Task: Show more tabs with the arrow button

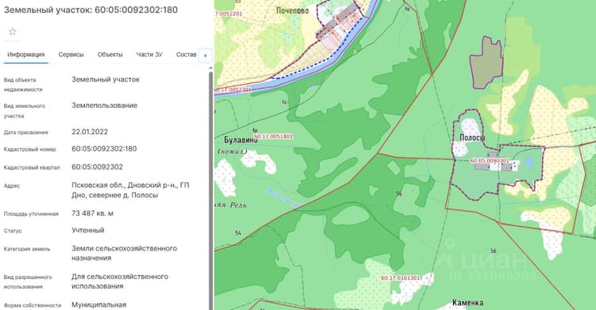Action: click(x=205, y=55)
